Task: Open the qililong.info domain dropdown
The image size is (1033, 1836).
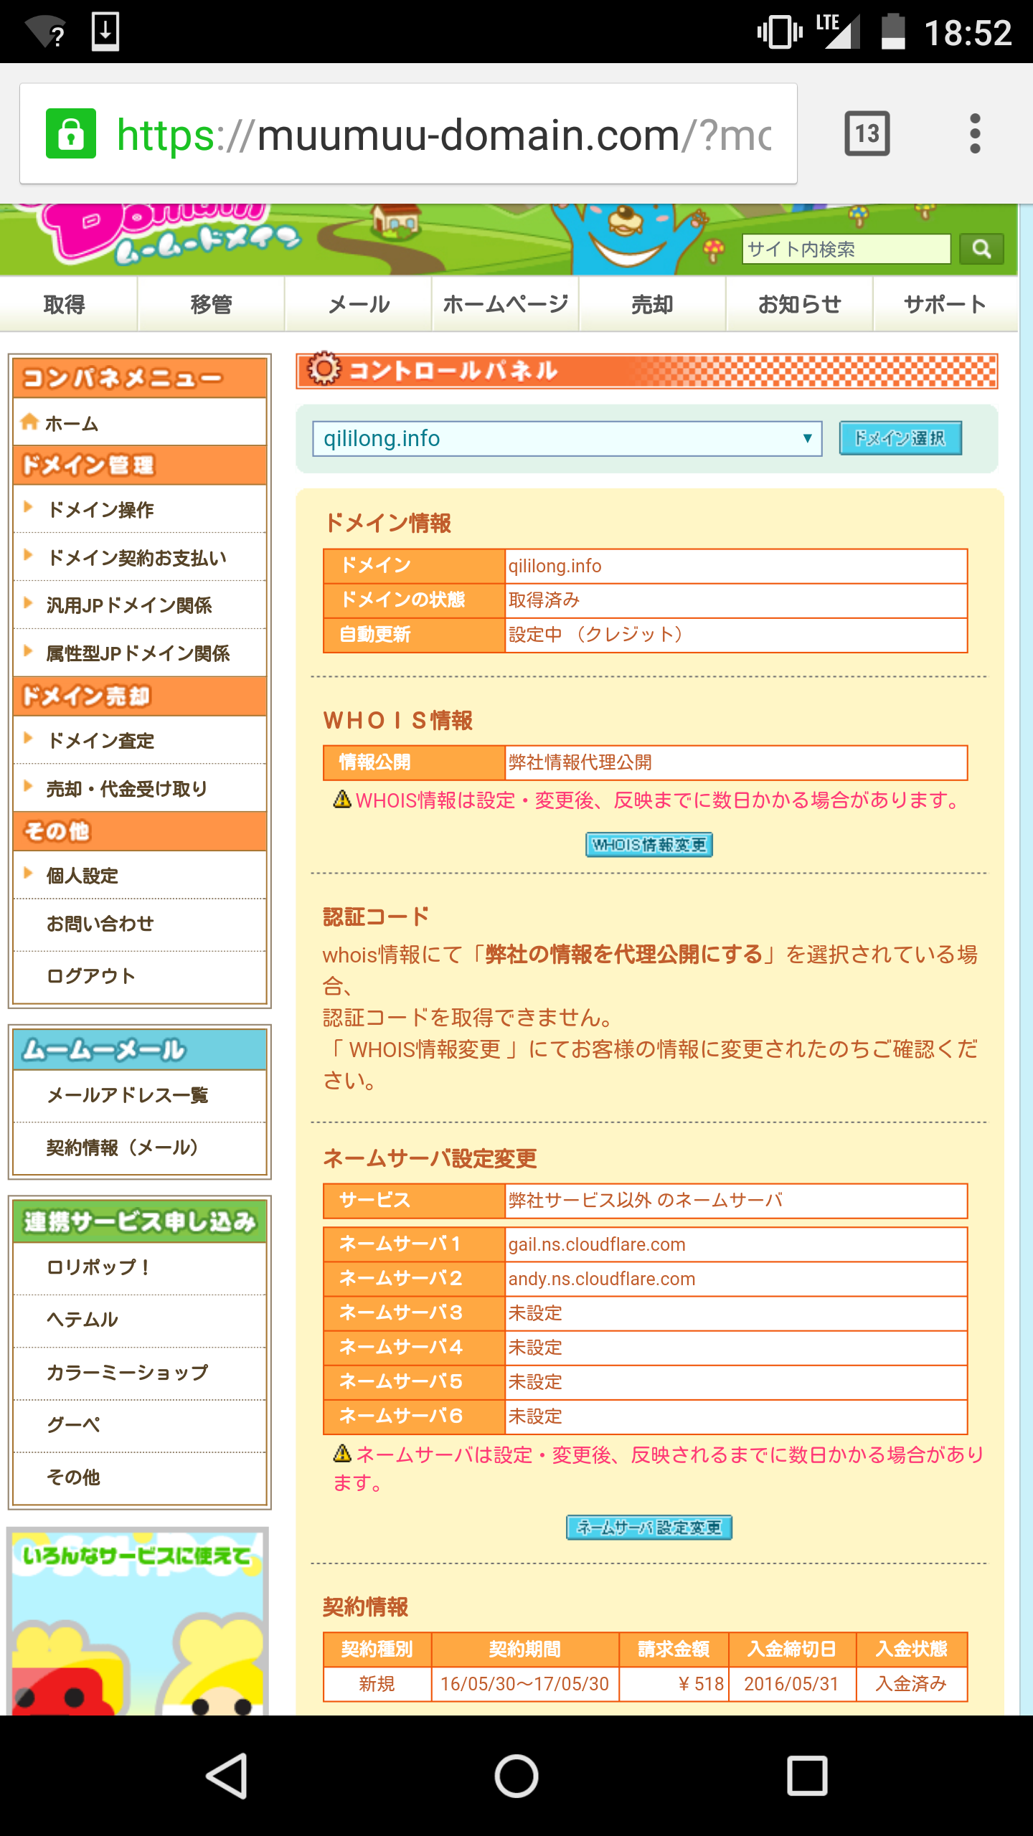Action: coord(567,438)
